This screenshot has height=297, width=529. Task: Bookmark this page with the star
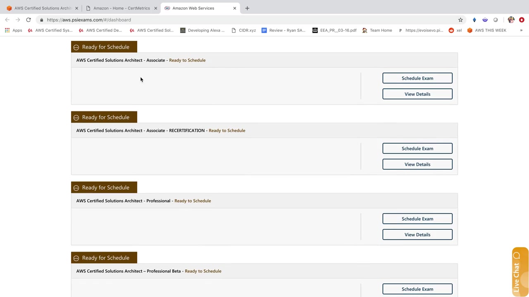click(460, 20)
